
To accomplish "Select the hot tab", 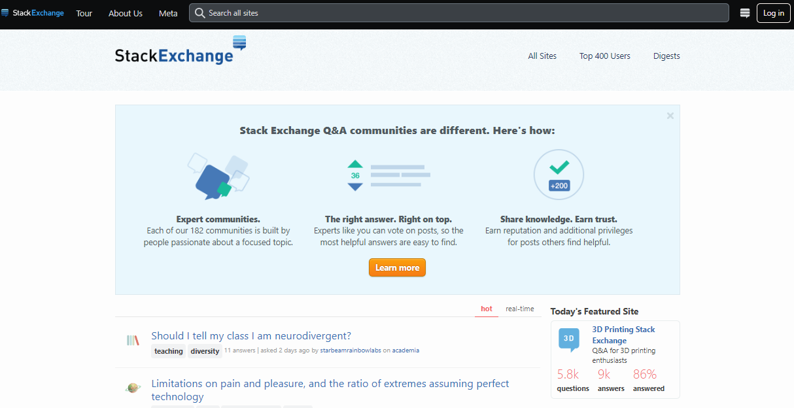I will coord(486,309).
